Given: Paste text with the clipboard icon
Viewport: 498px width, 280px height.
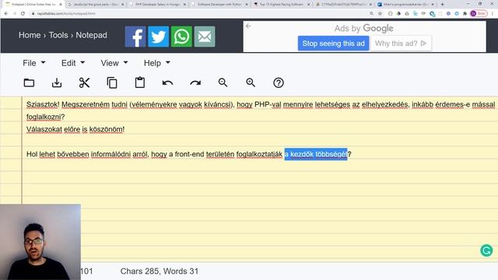Looking at the screenshot, I should tap(140, 83).
